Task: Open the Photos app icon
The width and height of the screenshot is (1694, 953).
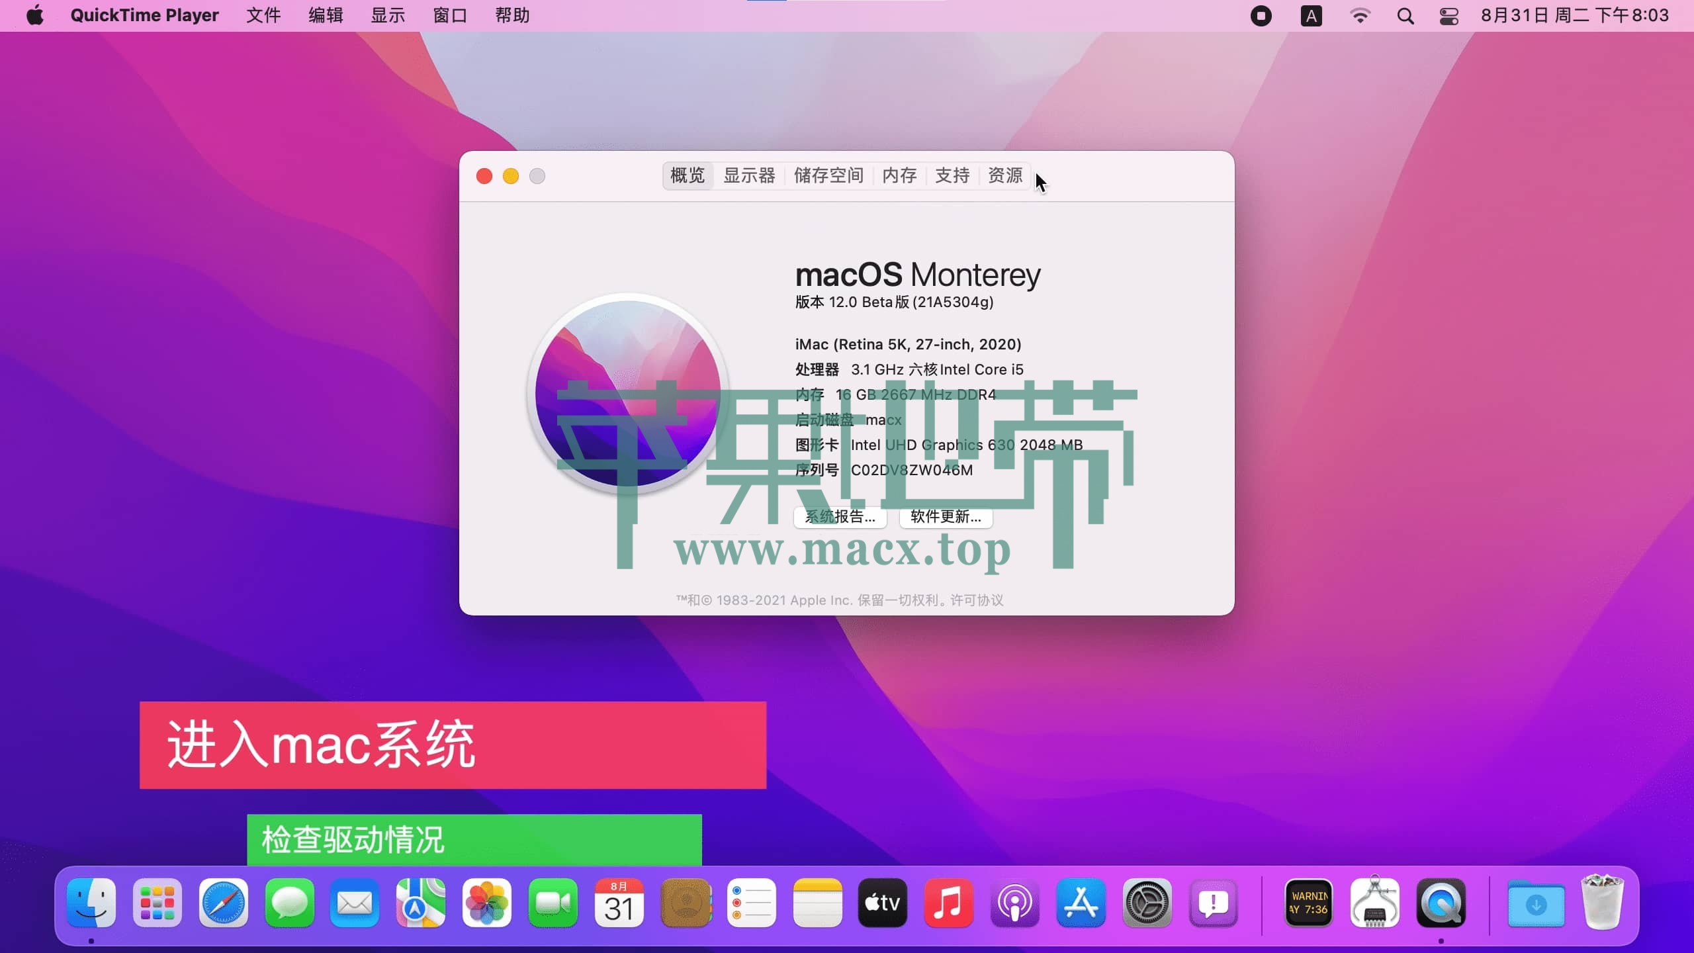Action: tap(487, 903)
